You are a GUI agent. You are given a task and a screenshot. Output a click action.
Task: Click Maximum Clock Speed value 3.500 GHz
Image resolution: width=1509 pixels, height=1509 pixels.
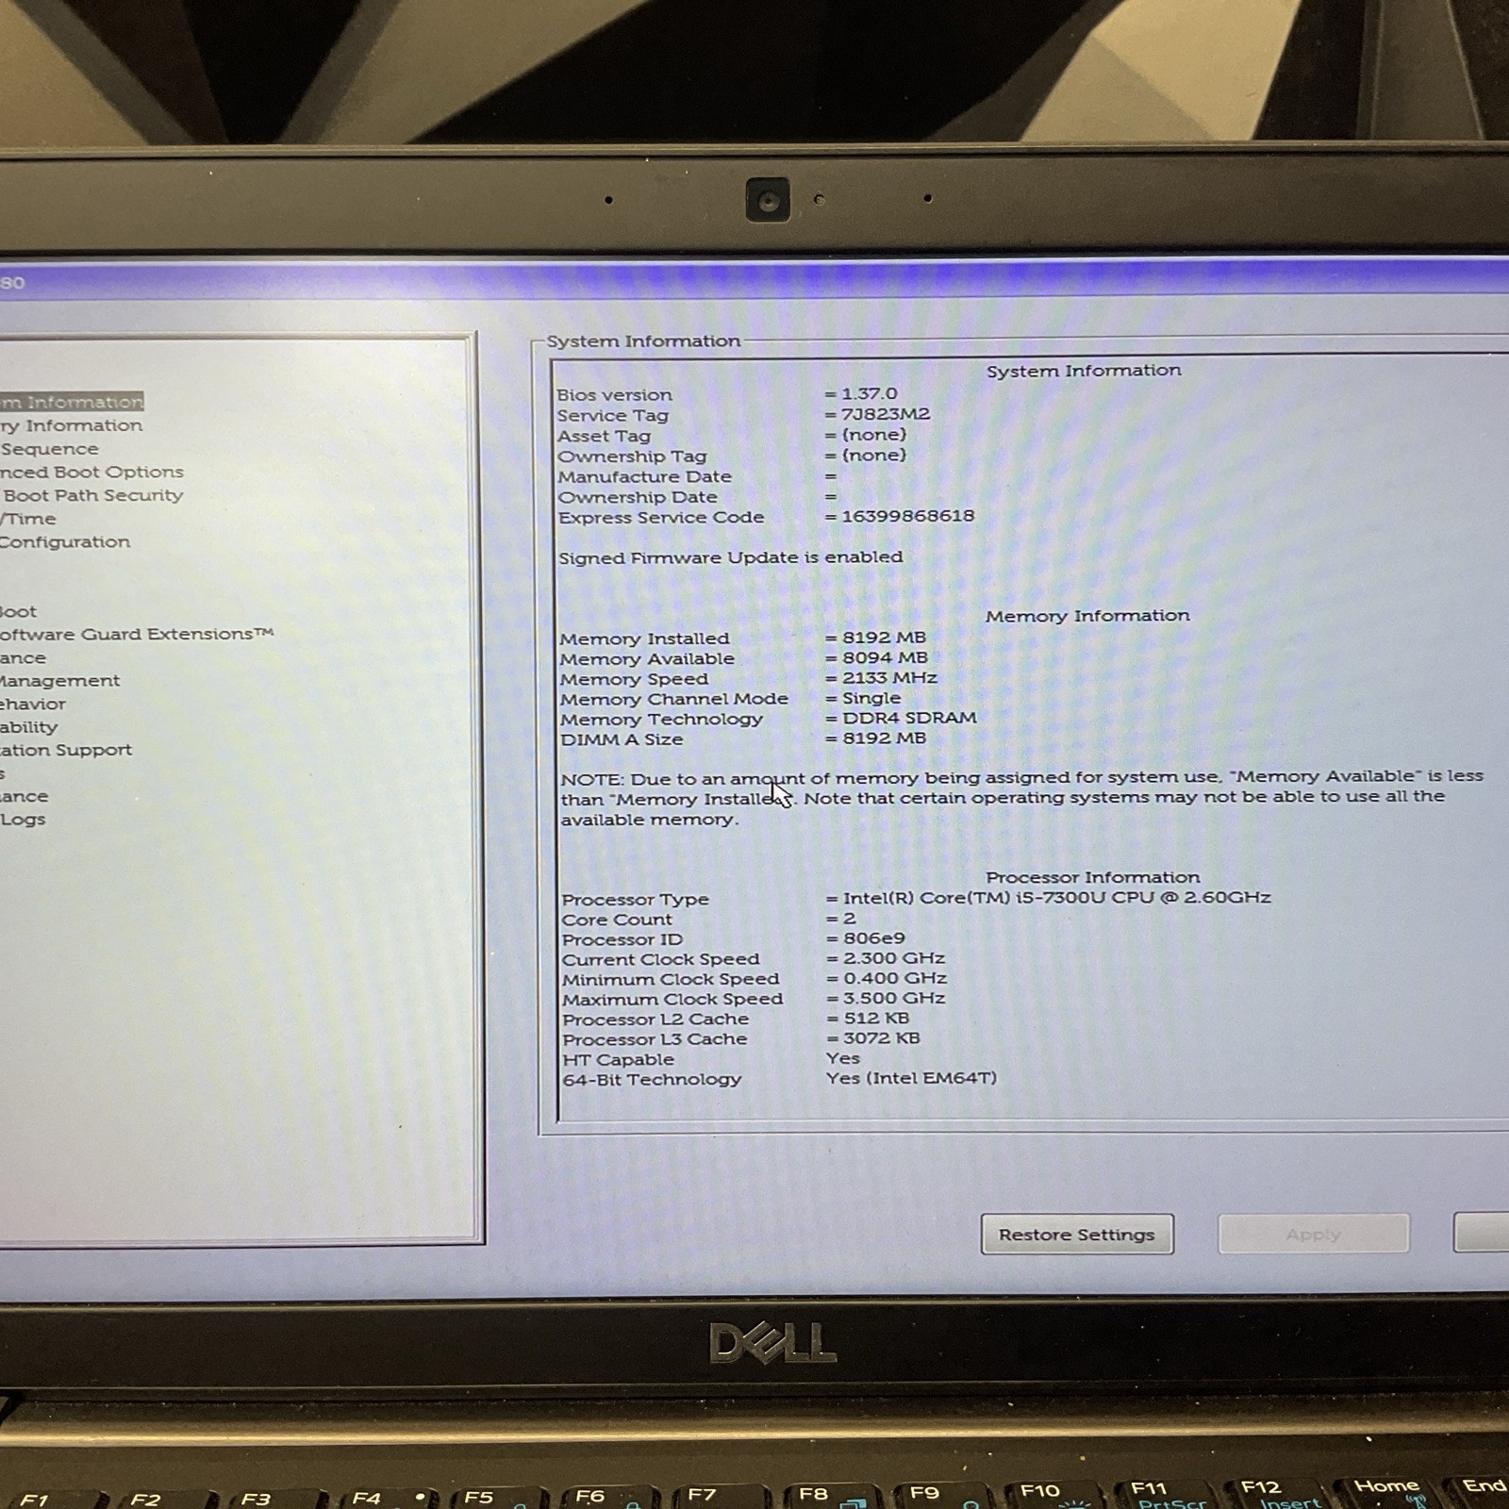(x=893, y=998)
